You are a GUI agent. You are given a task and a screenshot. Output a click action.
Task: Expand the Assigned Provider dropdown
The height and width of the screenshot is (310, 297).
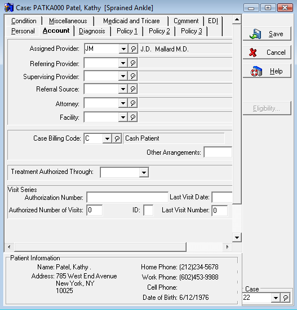click(123, 49)
